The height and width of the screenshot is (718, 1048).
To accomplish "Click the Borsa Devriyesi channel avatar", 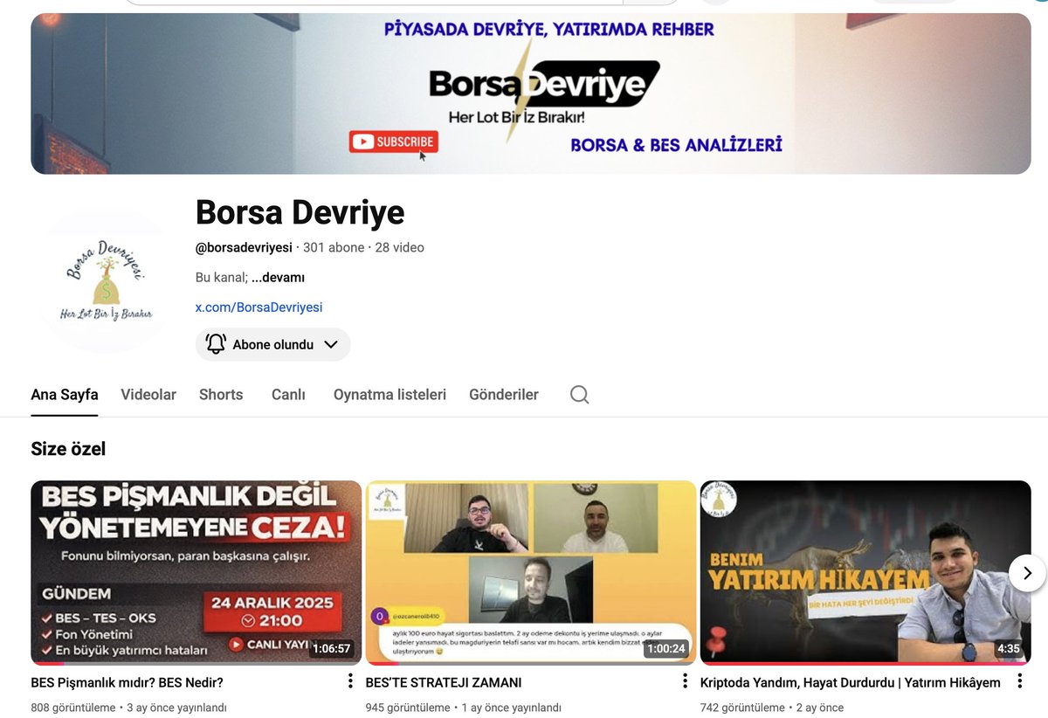I will click(x=105, y=280).
